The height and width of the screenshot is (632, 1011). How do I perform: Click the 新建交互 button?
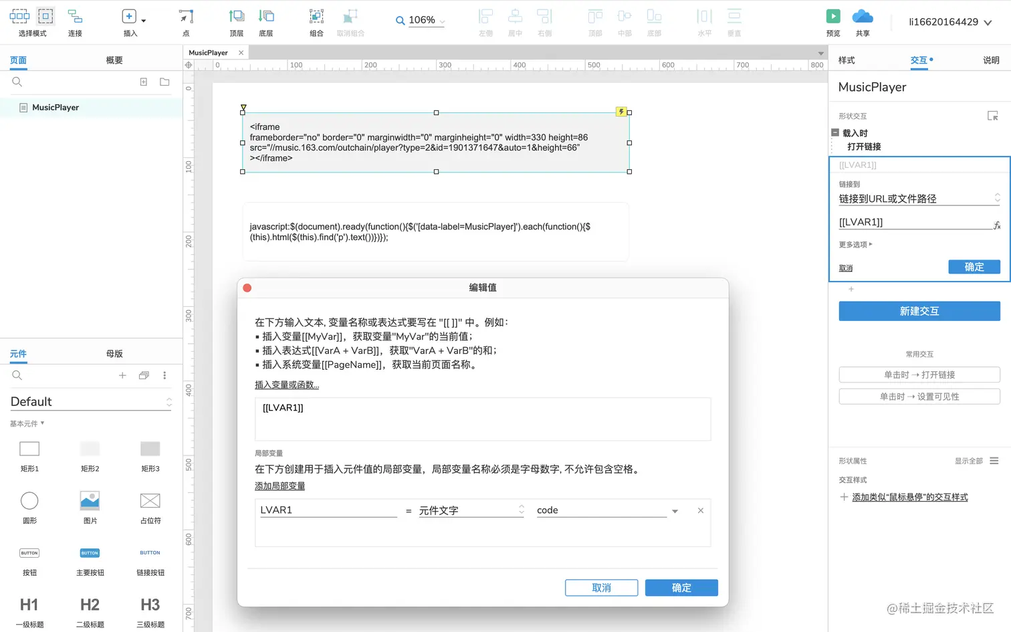(x=919, y=311)
